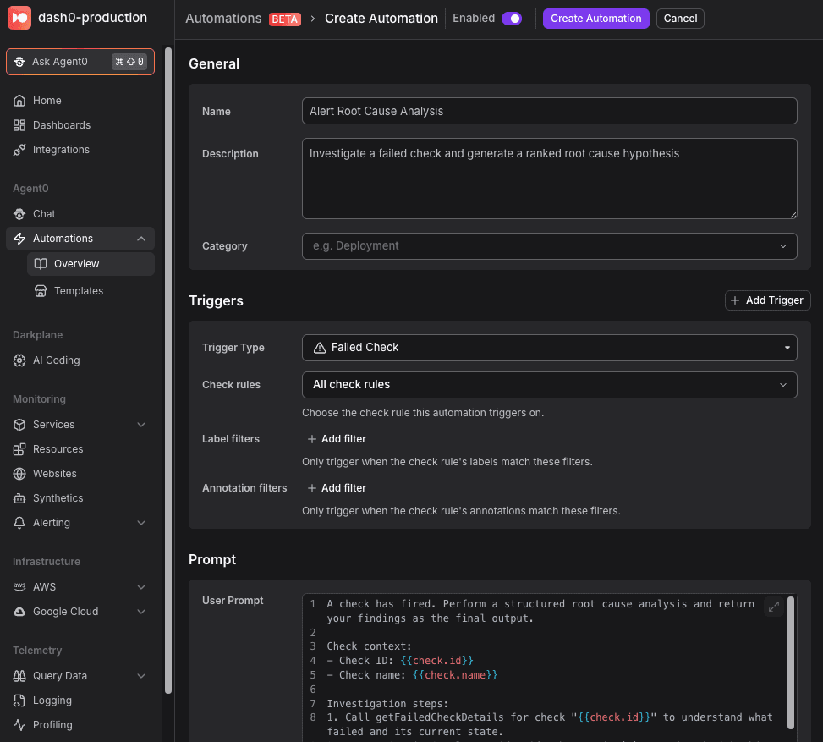The image size is (823, 742).
Task: Click the Add Trigger button
Action: click(x=767, y=300)
